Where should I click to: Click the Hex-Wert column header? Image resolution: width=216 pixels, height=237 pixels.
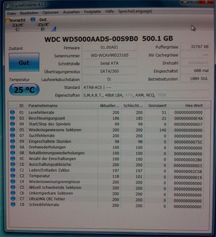click(187, 106)
